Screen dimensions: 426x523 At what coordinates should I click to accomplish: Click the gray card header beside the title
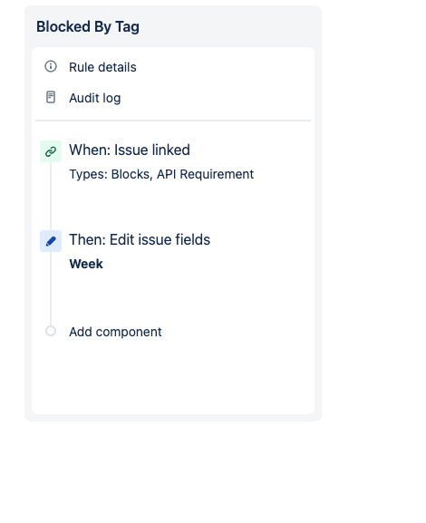[230, 26]
